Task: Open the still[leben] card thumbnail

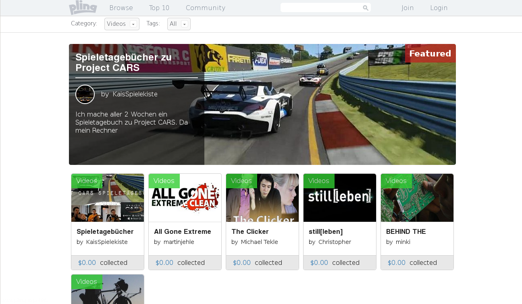Action: (340, 198)
